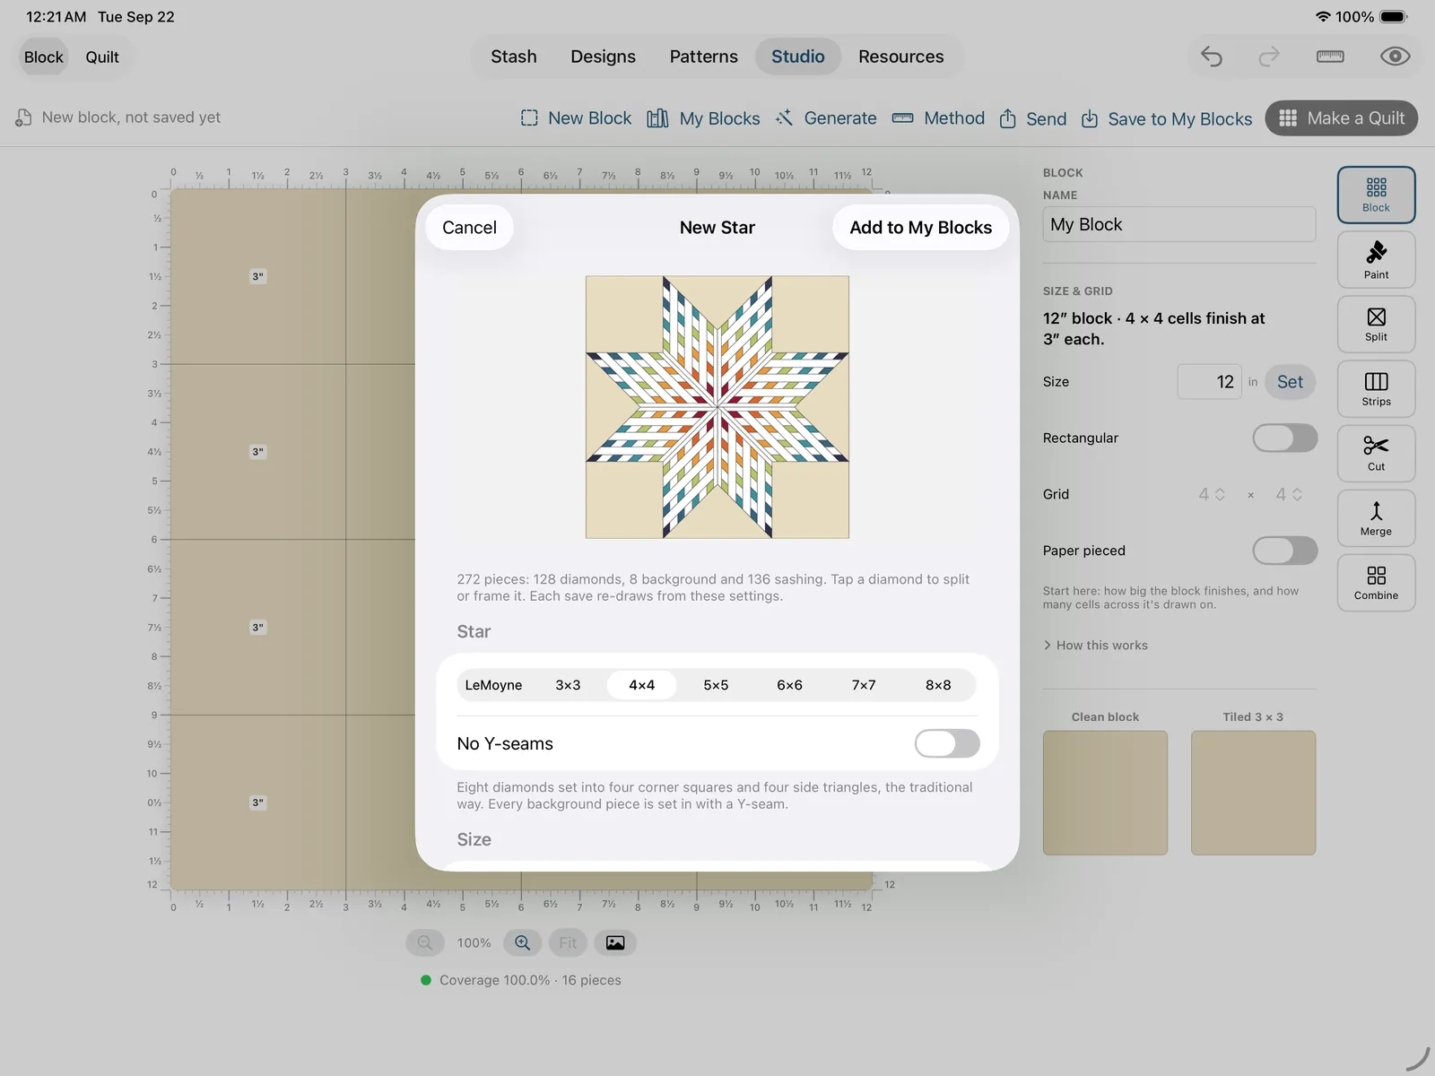Switch to Quilt mode

(102, 56)
